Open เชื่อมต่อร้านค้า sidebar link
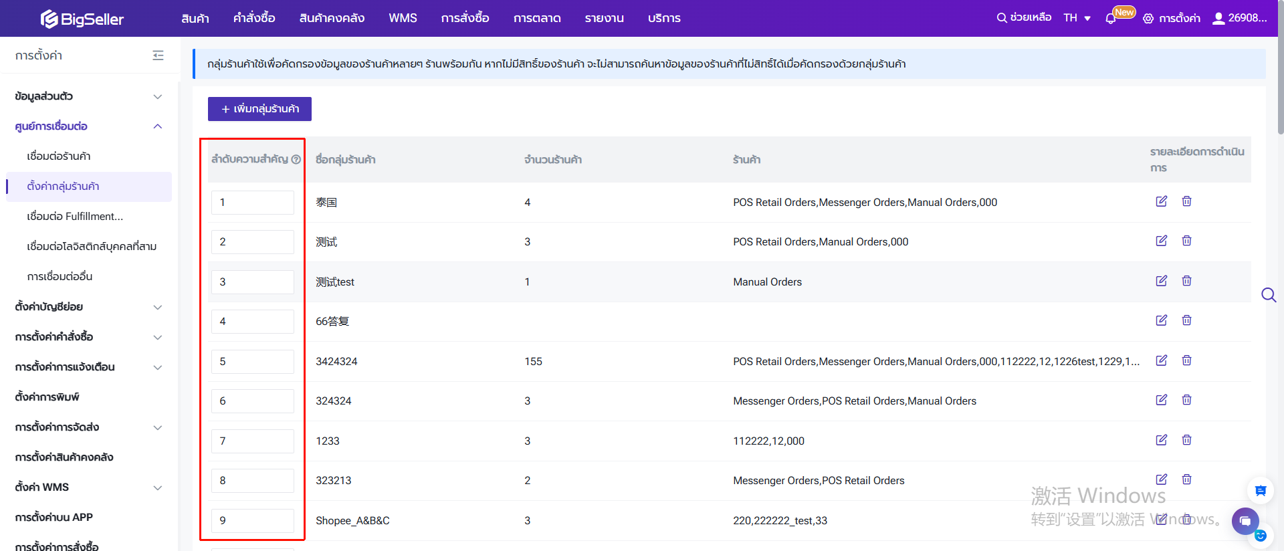The width and height of the screenshot is (1284, 551). coord(59,156)
